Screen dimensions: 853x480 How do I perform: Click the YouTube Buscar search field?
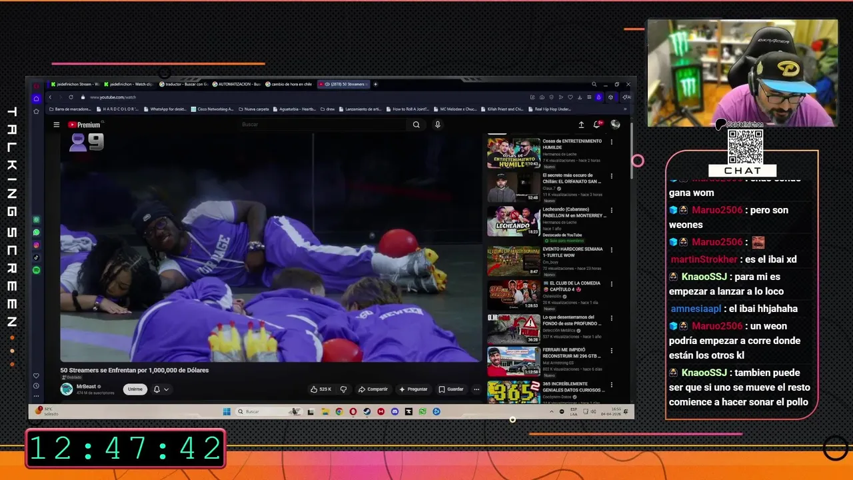tap(323, 125)
